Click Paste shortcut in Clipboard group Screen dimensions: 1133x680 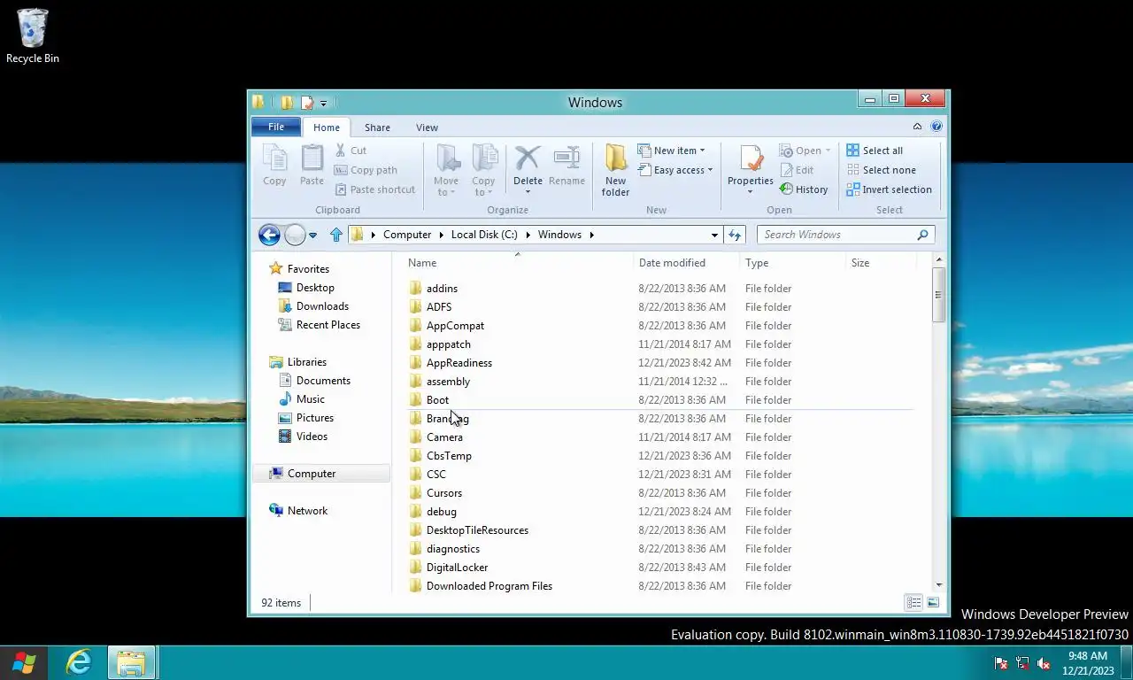375,189
